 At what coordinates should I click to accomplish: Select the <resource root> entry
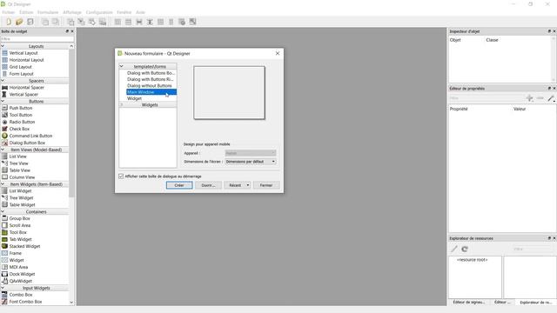coord(472,260)
